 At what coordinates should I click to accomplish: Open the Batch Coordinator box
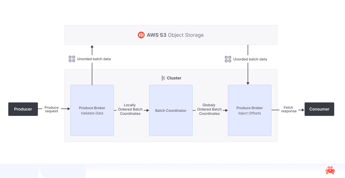[x=171, y=110]
